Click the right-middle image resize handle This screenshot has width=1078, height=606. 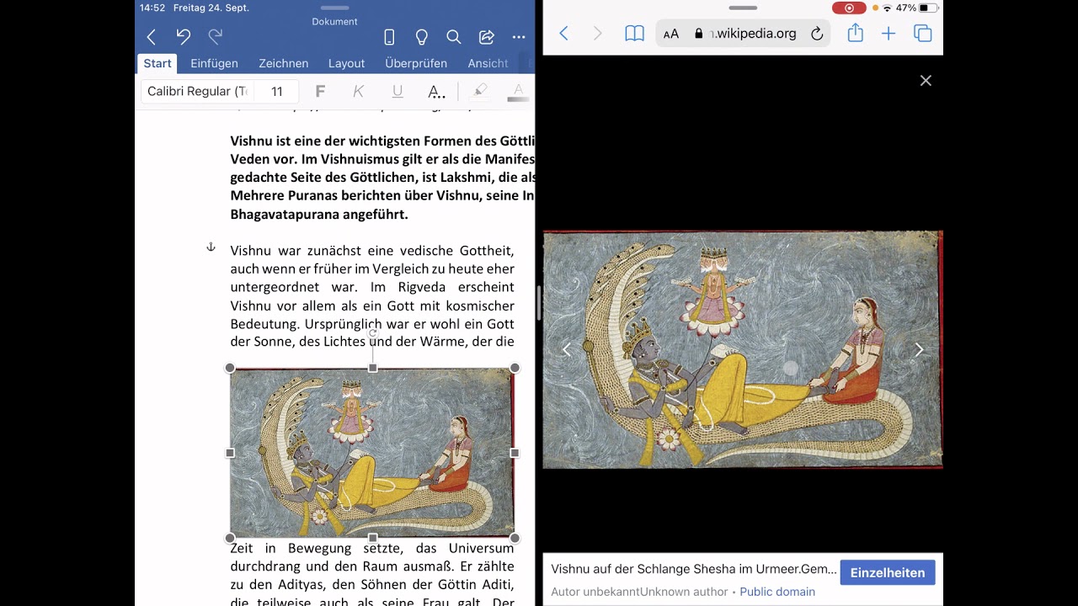[x=515, y=453]
